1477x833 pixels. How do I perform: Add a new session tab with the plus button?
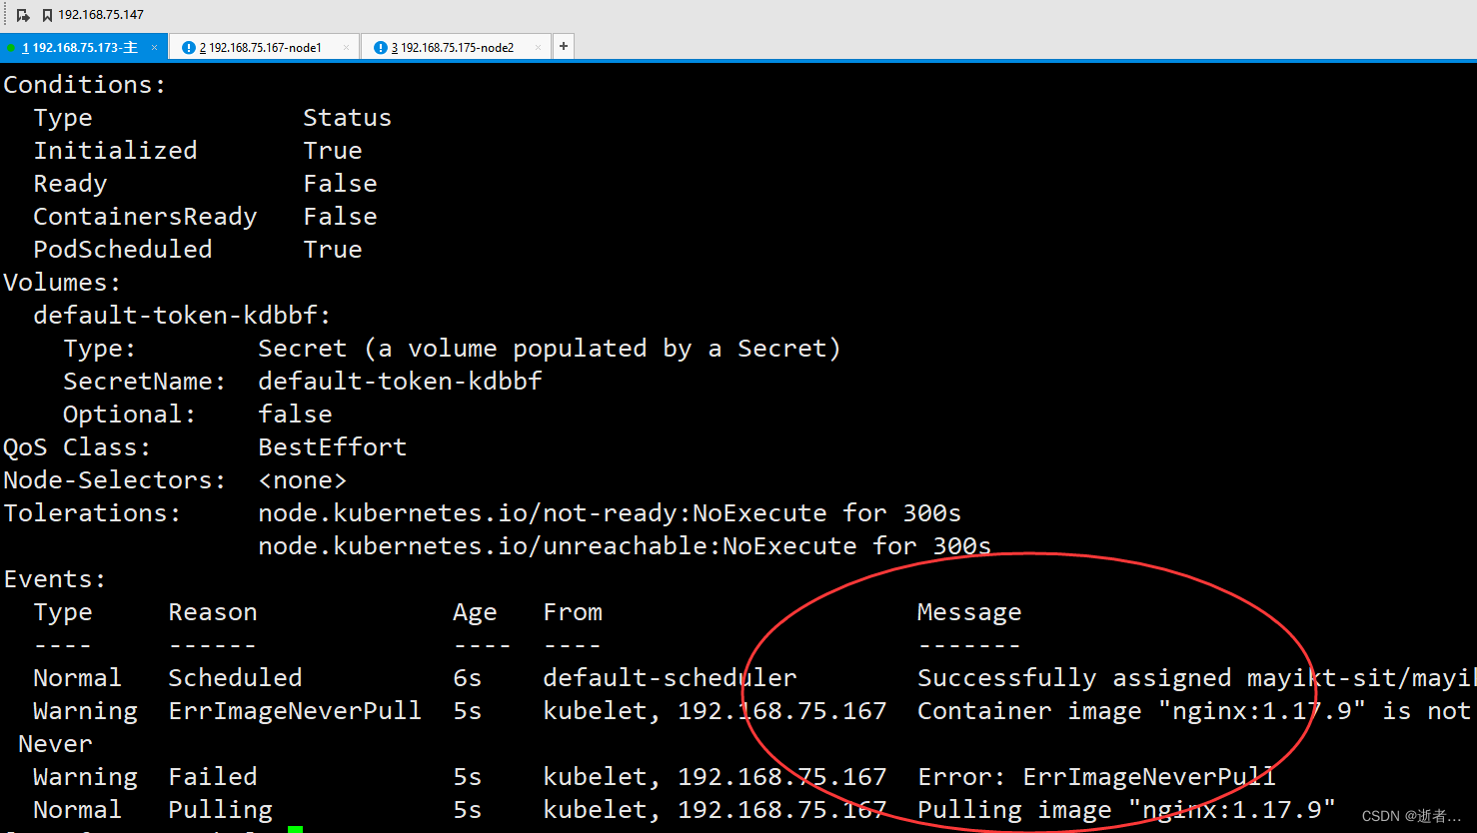(564, 46)
